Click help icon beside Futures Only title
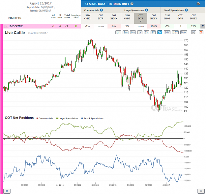This screenshot has width=206, height=194. pos(132,4)
